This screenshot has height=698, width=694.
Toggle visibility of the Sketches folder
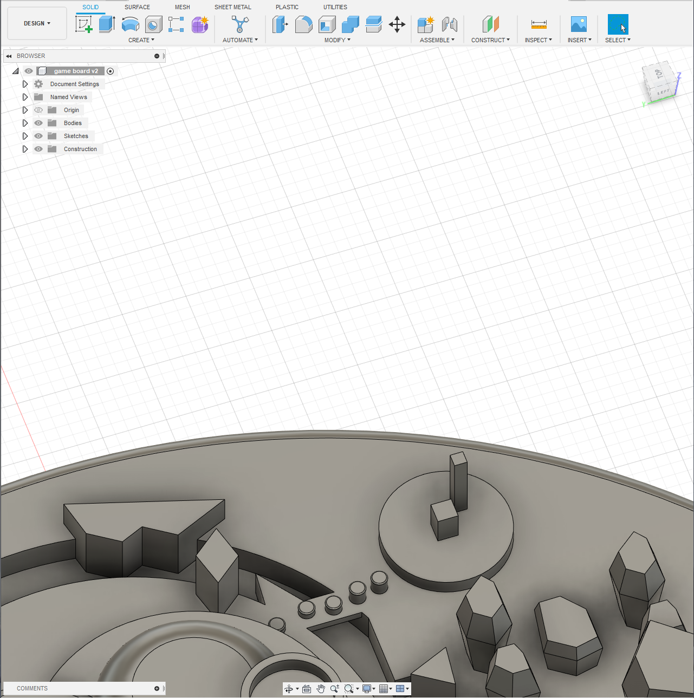(38, 136)
